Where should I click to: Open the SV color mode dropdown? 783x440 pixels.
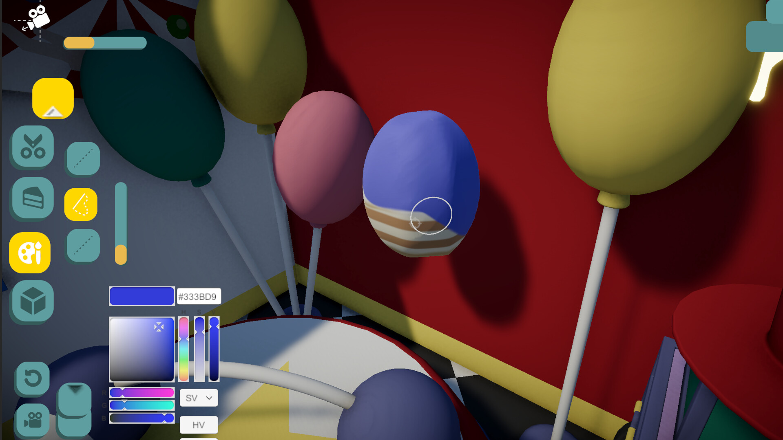tap(199, 398)
